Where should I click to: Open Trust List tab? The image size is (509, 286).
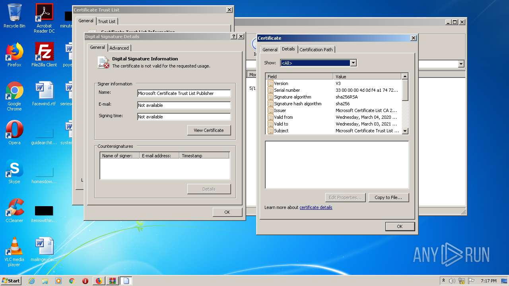[x=107, y=21]
